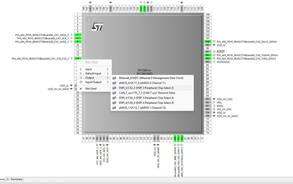
Task: Select eMIOS_1/UC13_1 Channel 13 option
Action: pyautogui.click(x=152, y=108)
